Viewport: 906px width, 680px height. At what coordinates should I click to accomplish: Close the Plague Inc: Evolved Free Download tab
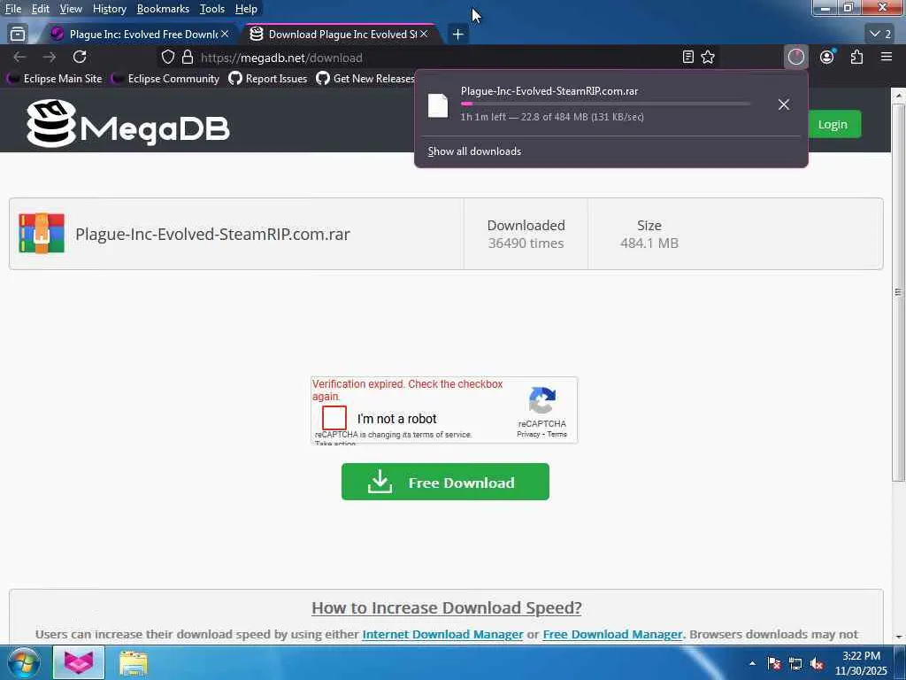coord(225,35)
